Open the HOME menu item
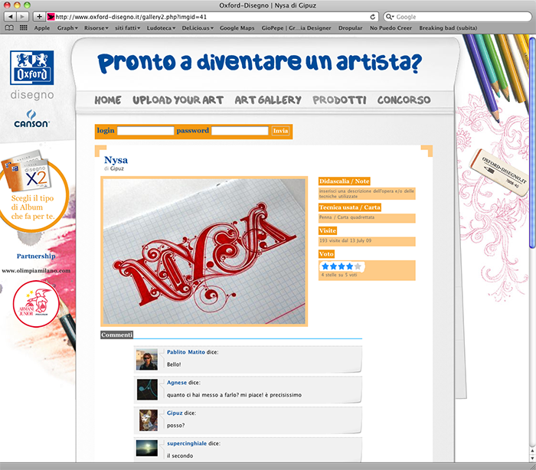 pos(108,100)
